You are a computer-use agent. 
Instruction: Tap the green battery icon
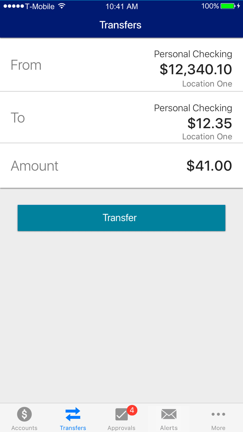pyautogui.click(x=228, y=6)
